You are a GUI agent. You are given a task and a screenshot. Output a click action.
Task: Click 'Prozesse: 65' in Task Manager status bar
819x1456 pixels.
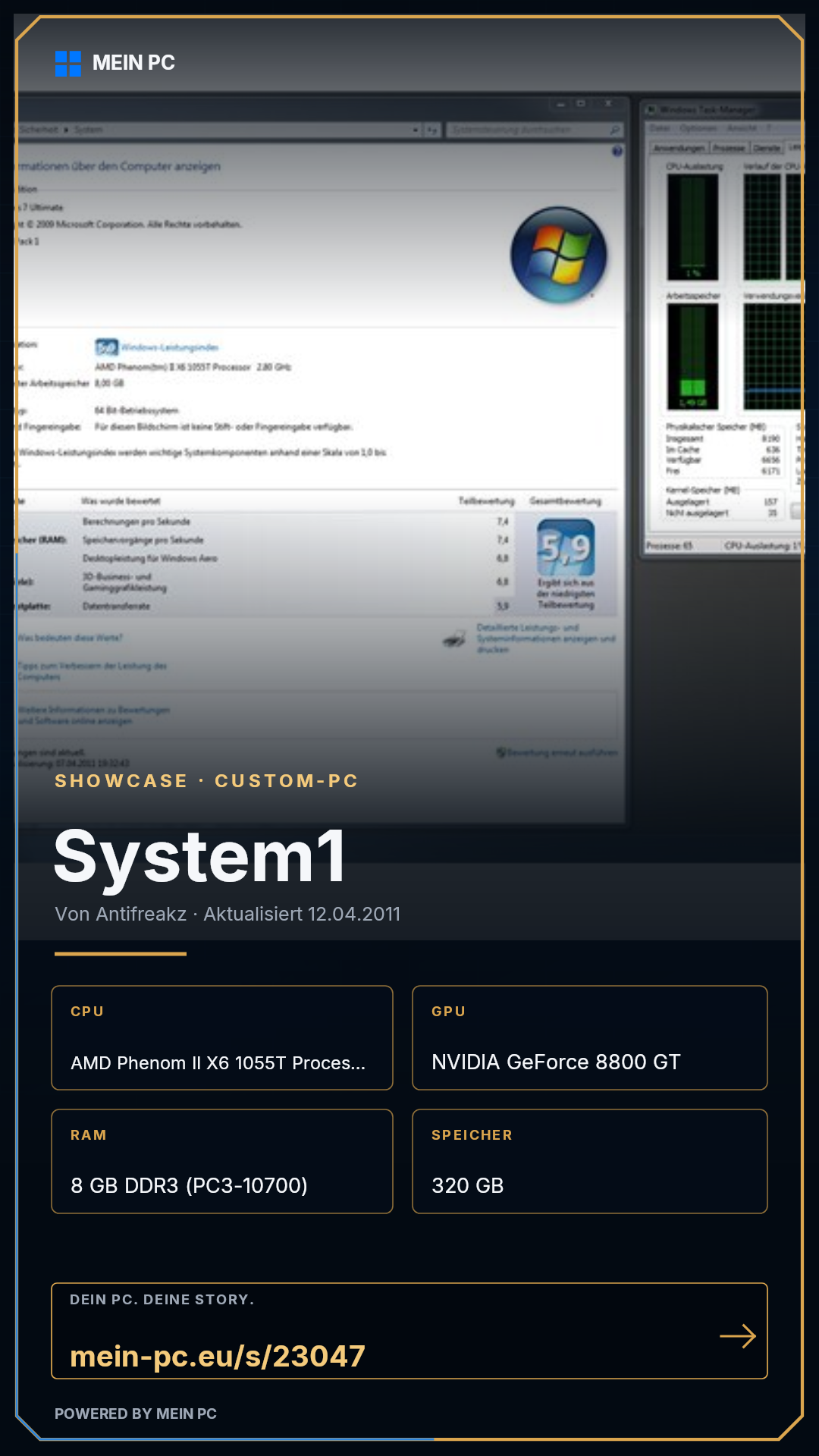coord(669,546)
